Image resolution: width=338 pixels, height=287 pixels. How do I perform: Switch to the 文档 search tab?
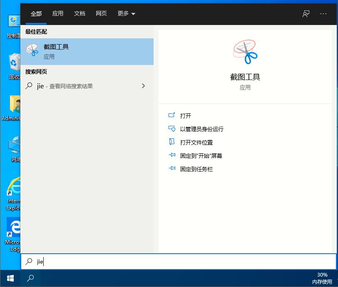click(80, 13)
